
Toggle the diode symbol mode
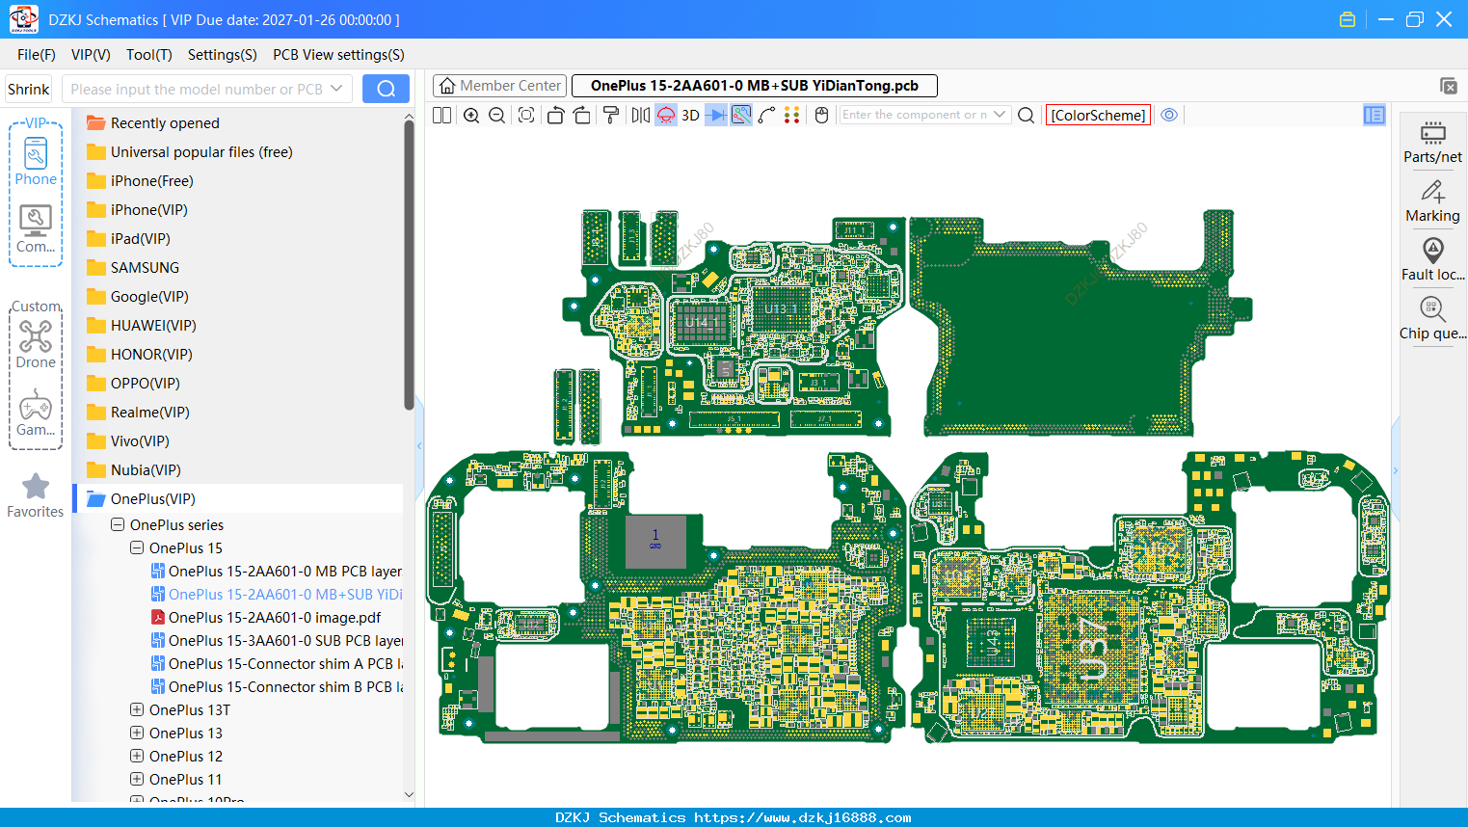tap(716, 115)
